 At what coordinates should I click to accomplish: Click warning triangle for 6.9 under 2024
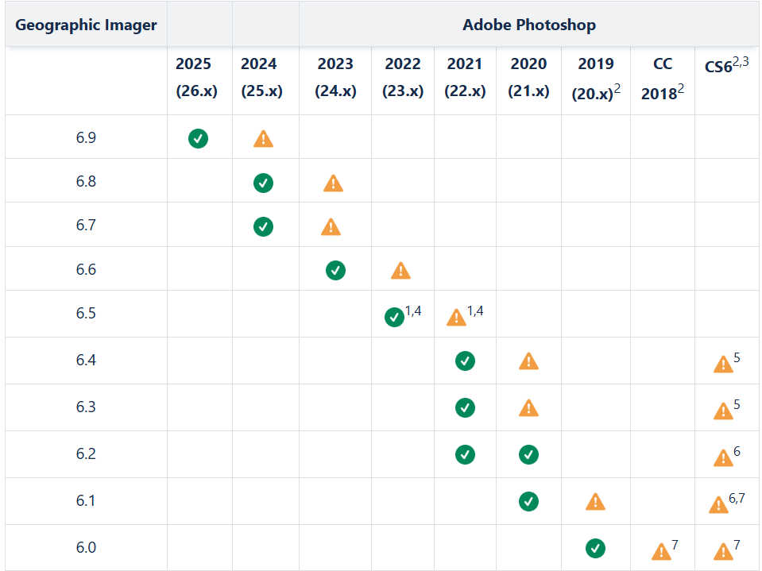point(263,139)
